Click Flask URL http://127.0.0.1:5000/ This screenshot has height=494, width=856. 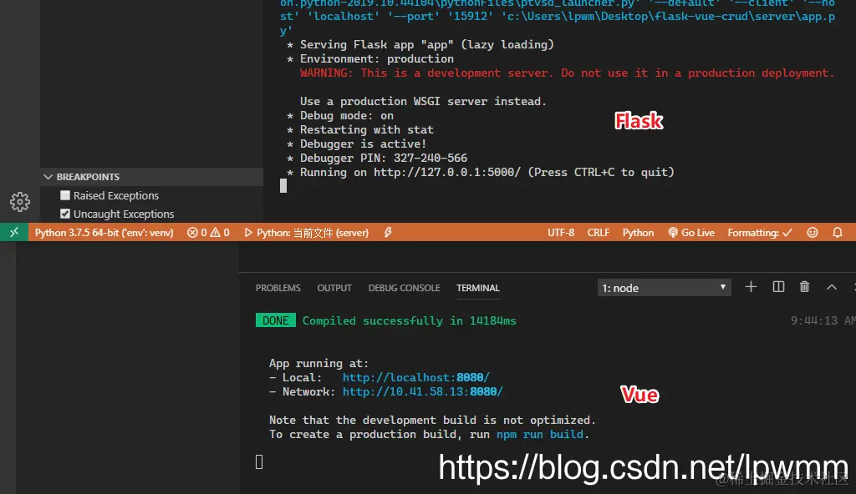[447, 172]
